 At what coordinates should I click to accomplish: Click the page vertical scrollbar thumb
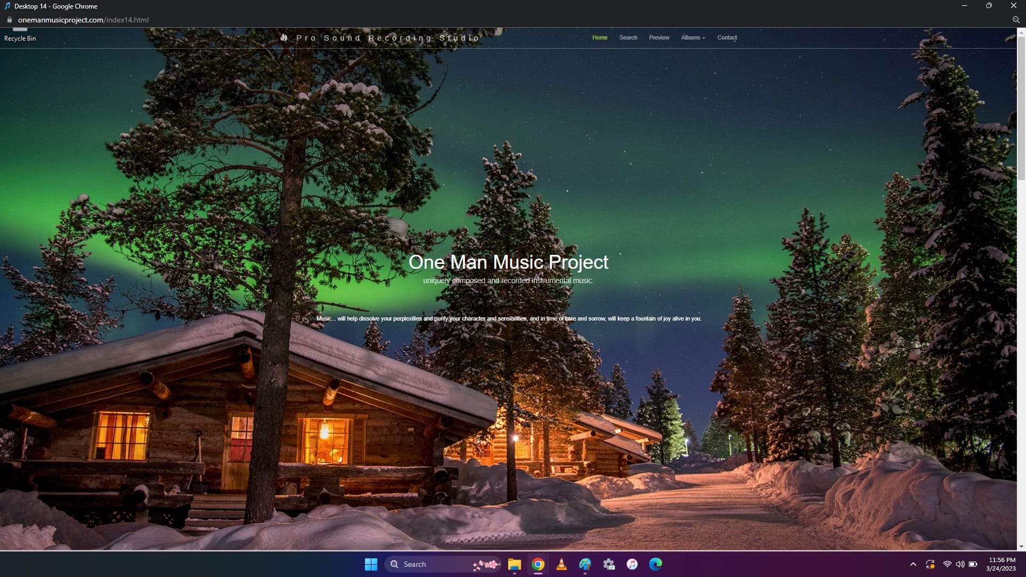pos(1021,107)
